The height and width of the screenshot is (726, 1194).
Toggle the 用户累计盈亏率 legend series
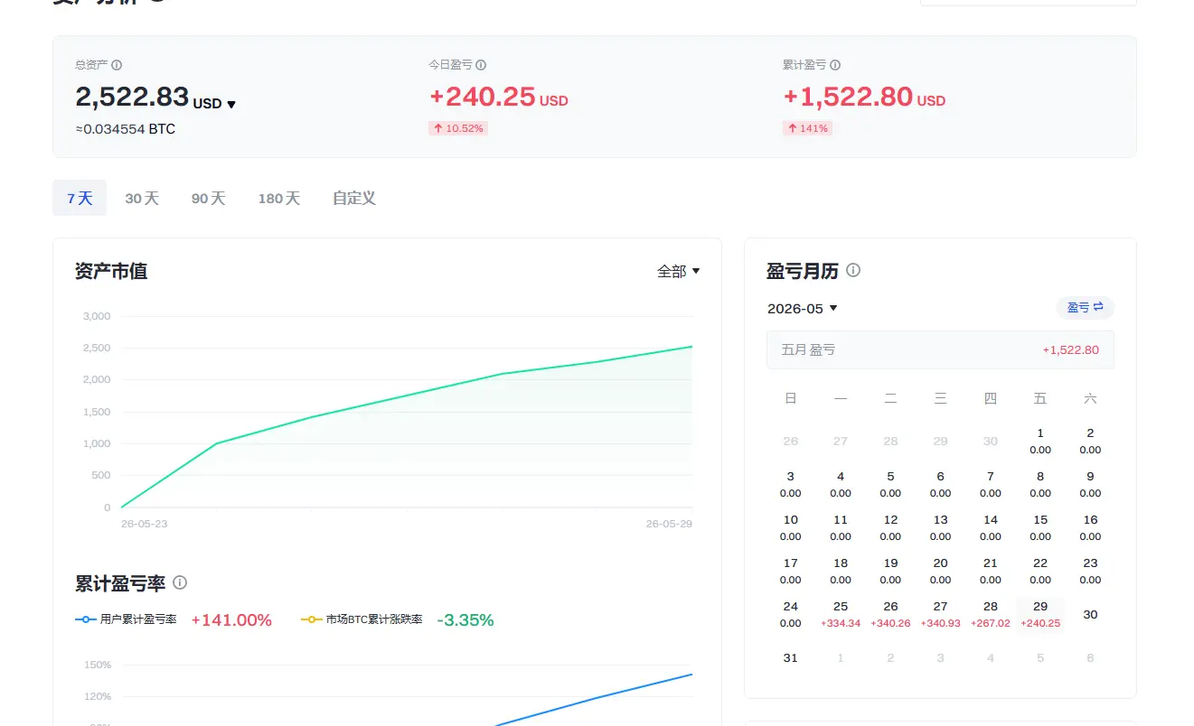pyautogui.click(x=127, y=619)
